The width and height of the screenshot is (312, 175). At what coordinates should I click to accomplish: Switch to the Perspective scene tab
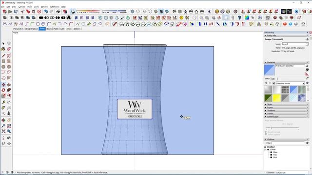pyautogui.click(x=19, y=29)
